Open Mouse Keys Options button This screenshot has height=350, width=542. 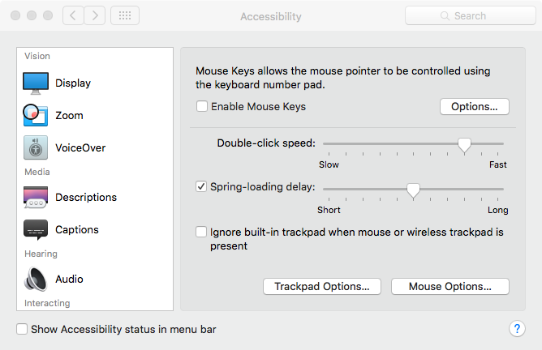click(474, 107)
